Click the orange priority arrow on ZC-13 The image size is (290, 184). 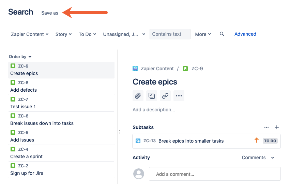pyautogui.click(x=257, y=141)
